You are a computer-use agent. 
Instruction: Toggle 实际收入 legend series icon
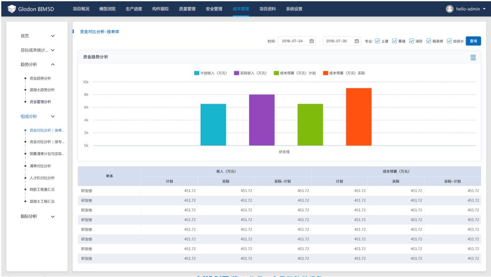236,73
